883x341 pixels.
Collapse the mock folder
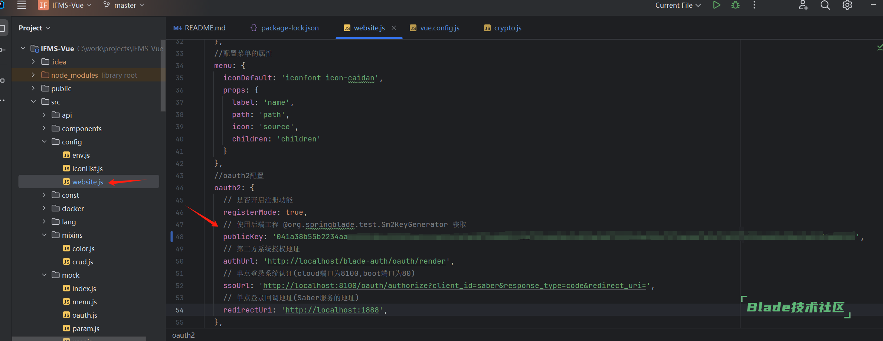point(44,275)
